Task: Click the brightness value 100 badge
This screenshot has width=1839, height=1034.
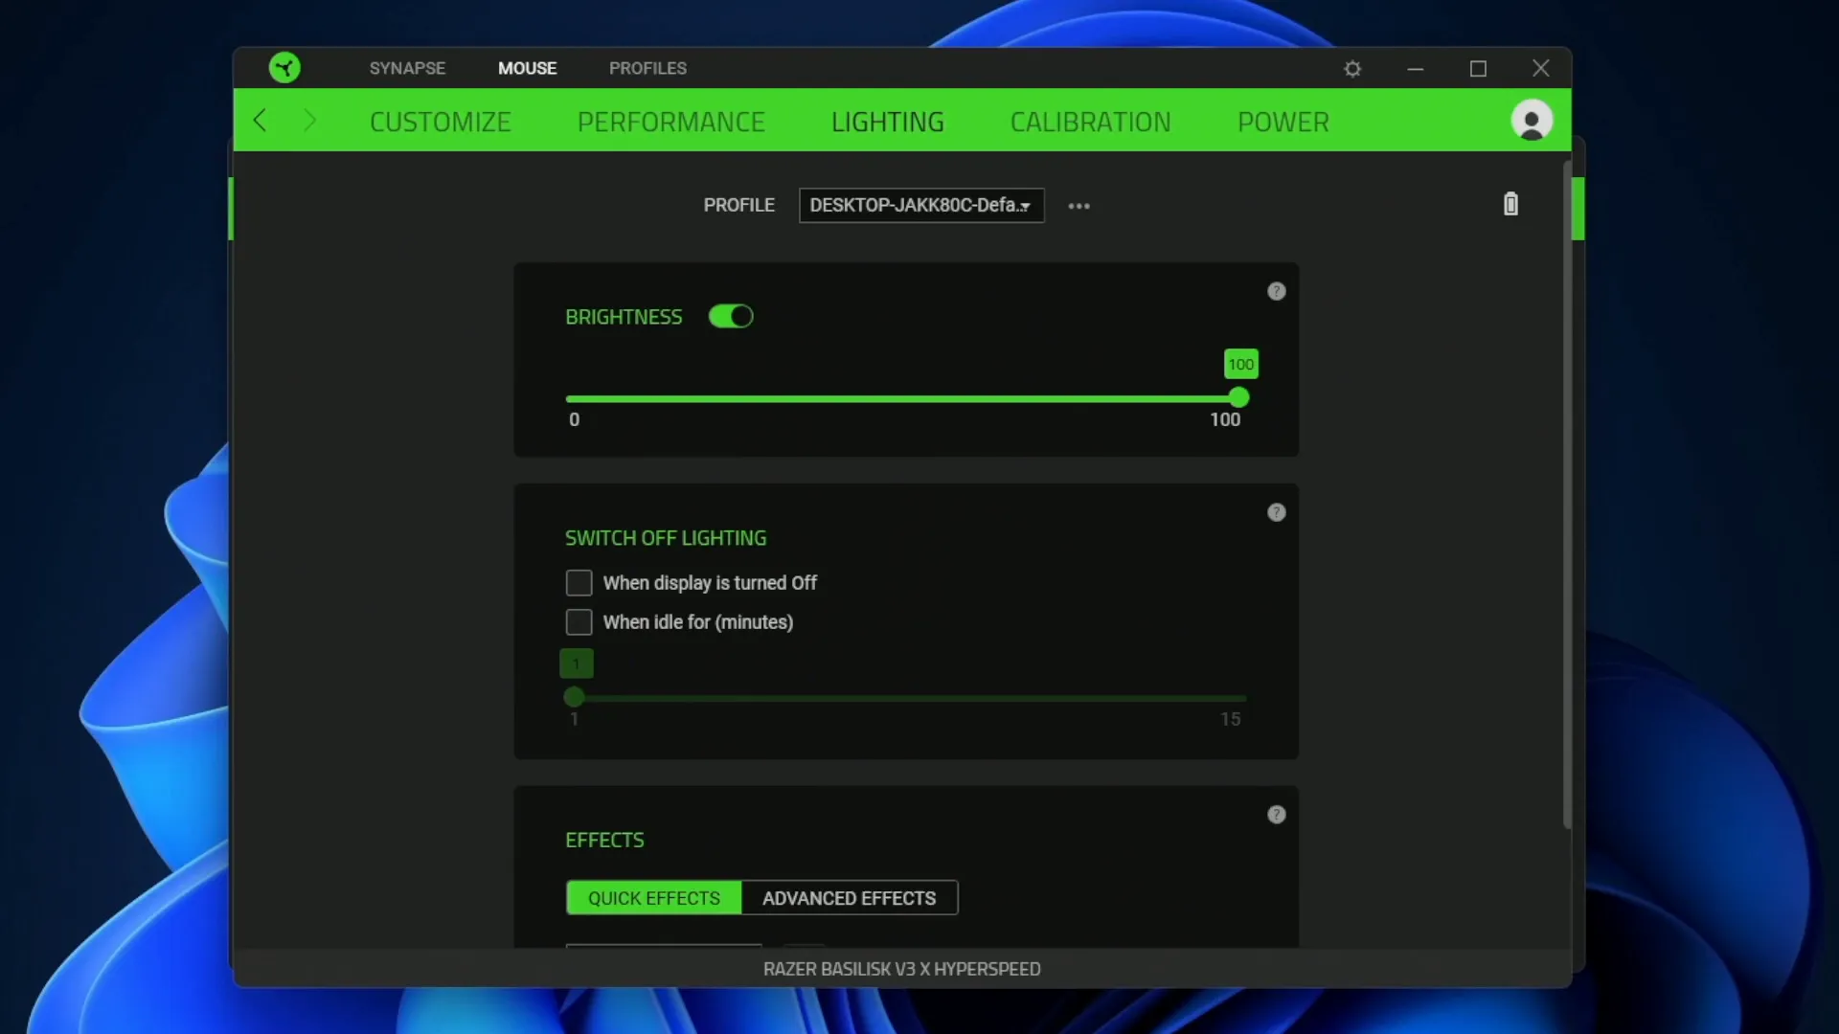Action: pyautogui.click(x=1241, y=364)
